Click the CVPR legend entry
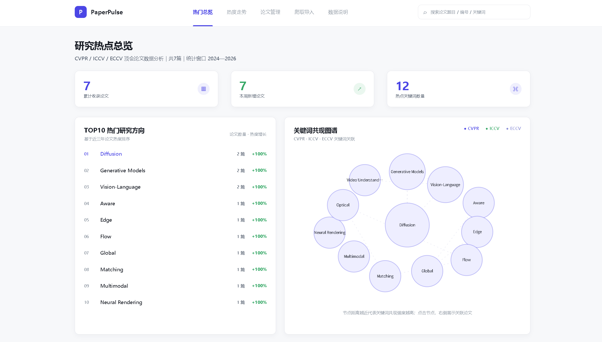Viewport: 602px width, 342px height. 471,128
